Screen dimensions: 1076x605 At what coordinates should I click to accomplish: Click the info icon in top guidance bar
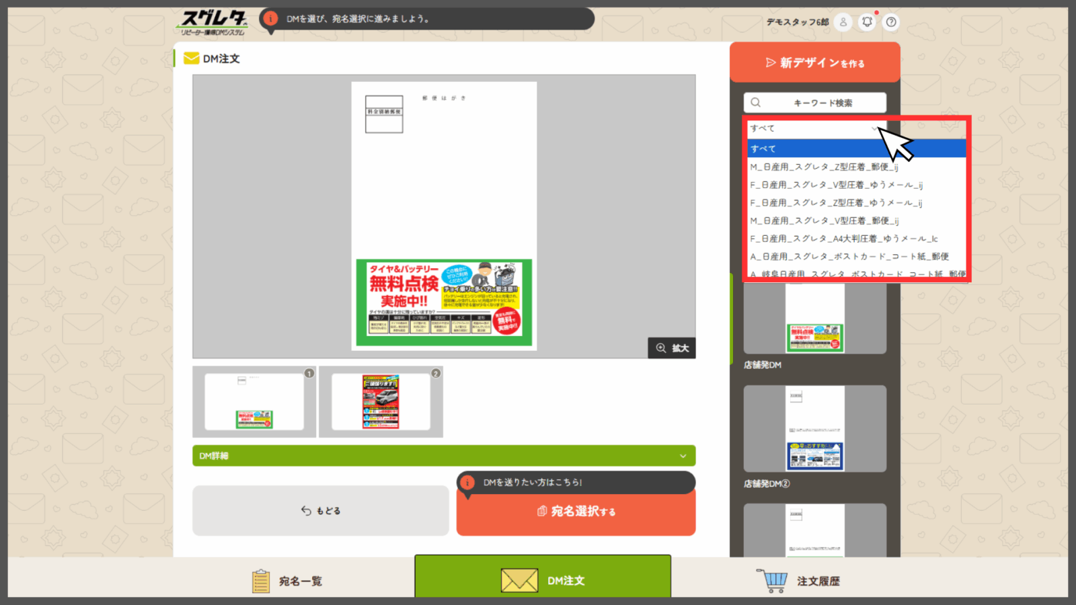click(x=270, y=19)
